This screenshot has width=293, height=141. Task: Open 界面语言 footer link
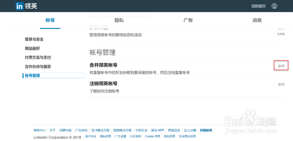click(174, 130)
